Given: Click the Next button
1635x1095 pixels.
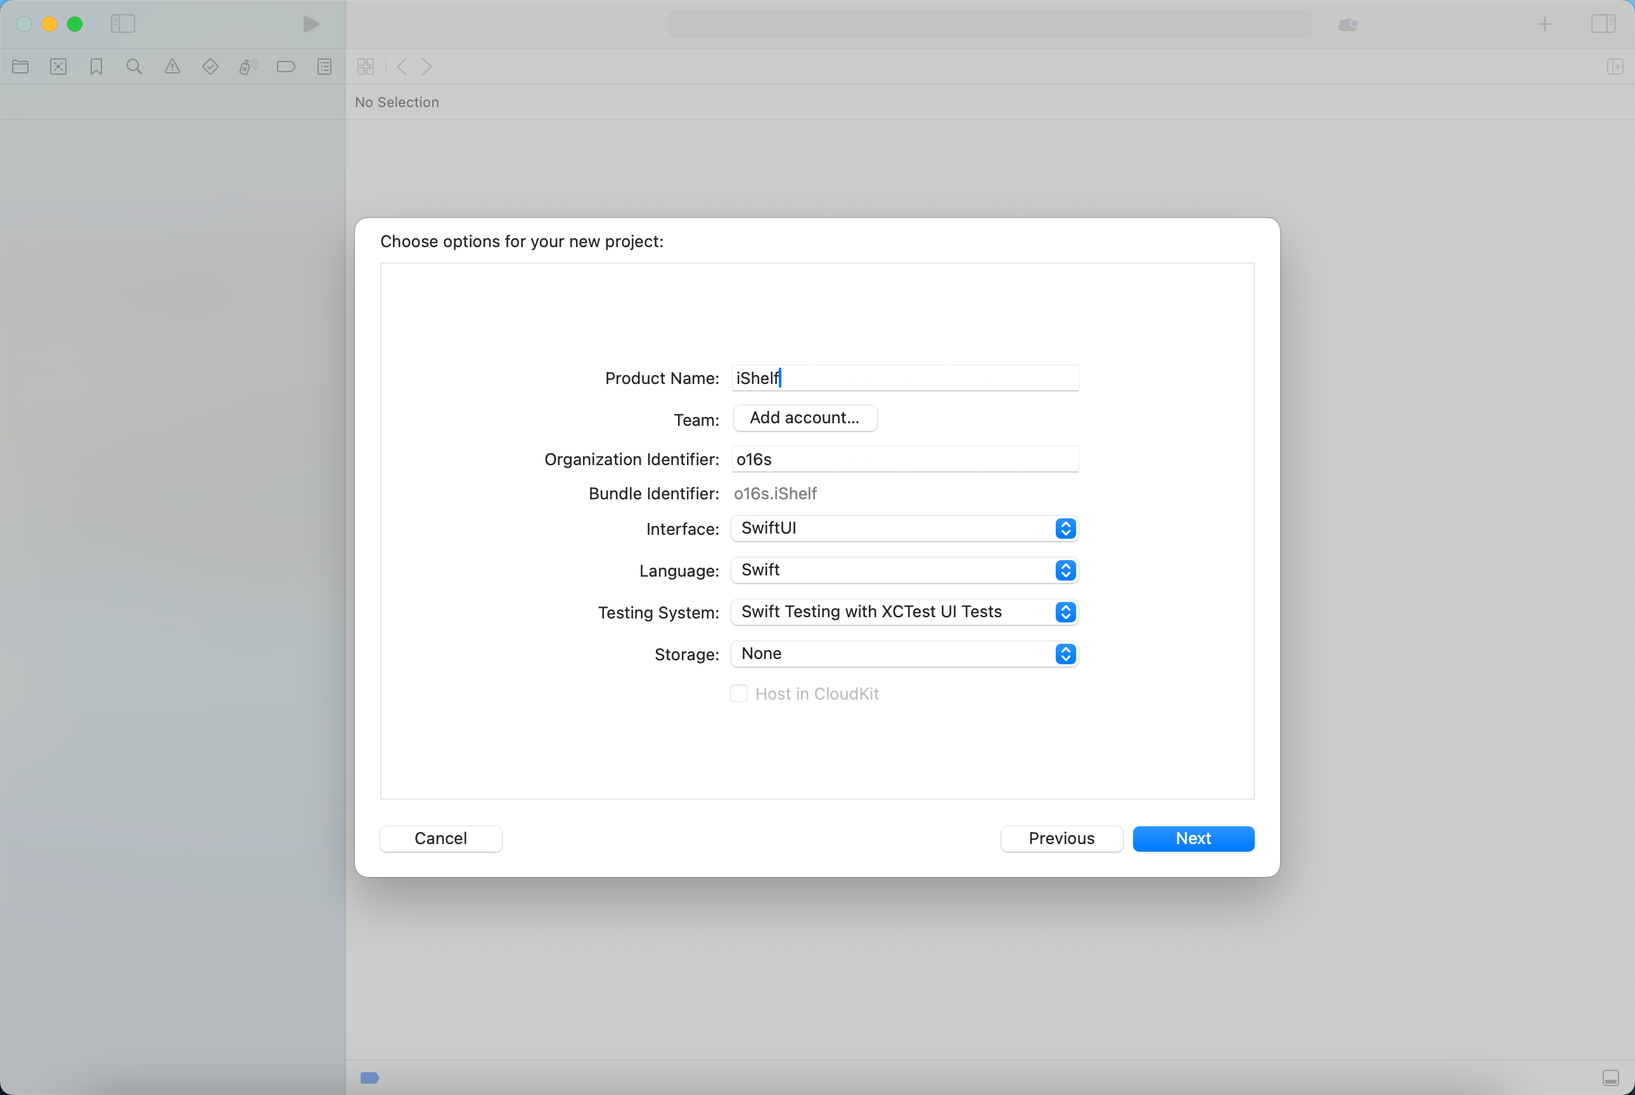Looking at the screenshot, I should [1193, 839].
